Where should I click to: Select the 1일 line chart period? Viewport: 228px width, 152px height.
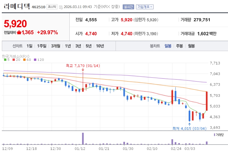(30, 46)
